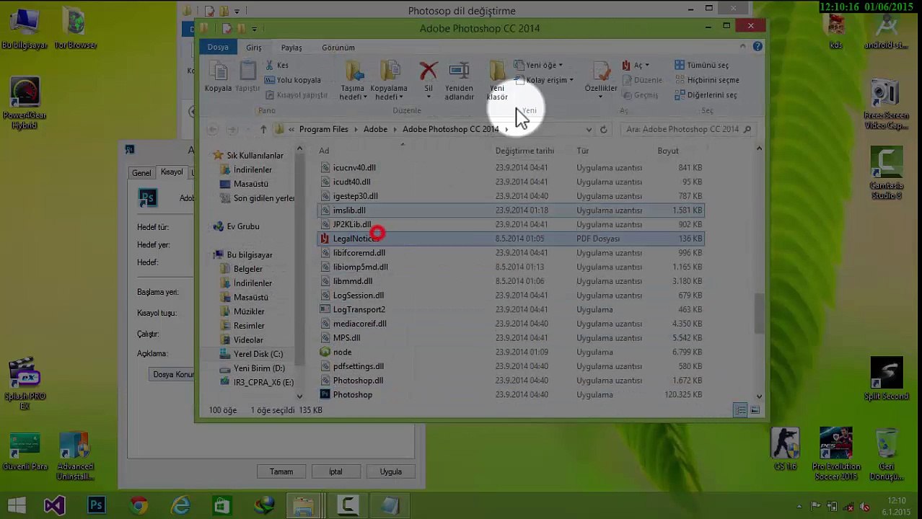
Task: Select the LegalNotices PDF file
Action: (356, 239)
